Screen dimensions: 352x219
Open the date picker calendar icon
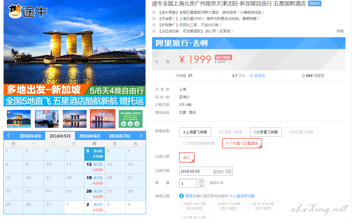point(228,171)
